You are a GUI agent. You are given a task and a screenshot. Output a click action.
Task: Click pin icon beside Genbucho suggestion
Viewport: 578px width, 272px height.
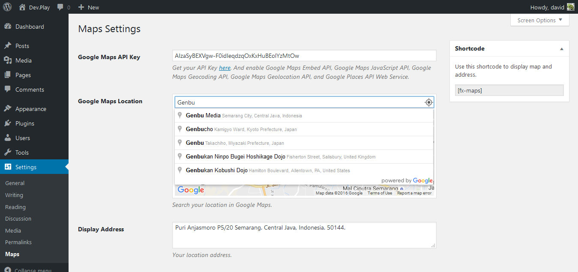pyautogui.click(x=180, y=129)
